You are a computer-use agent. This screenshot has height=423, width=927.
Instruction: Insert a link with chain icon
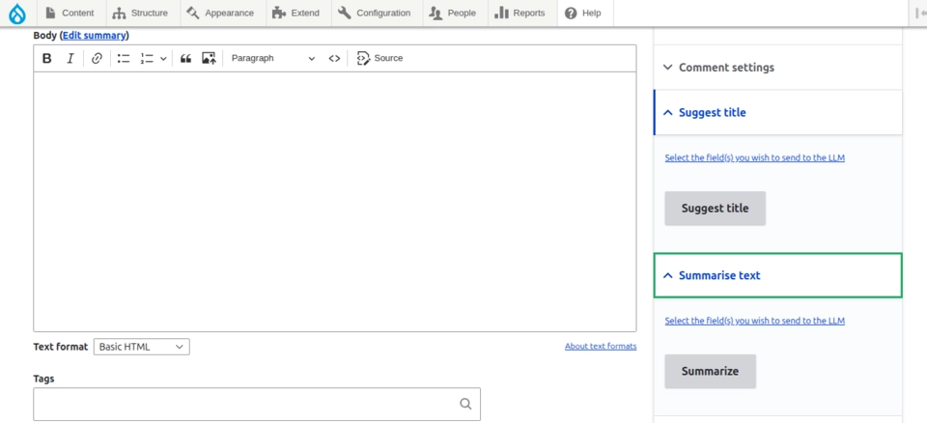coord(97,58)
